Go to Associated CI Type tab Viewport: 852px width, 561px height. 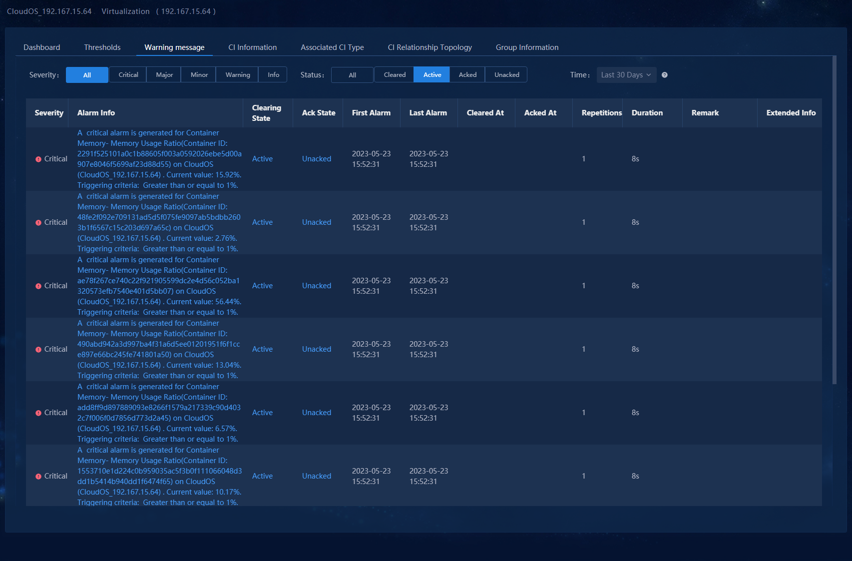click(332, 47)
